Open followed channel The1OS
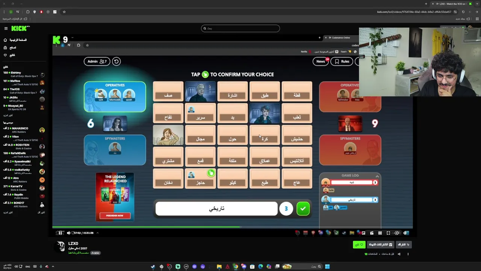 tap(23, 91)
